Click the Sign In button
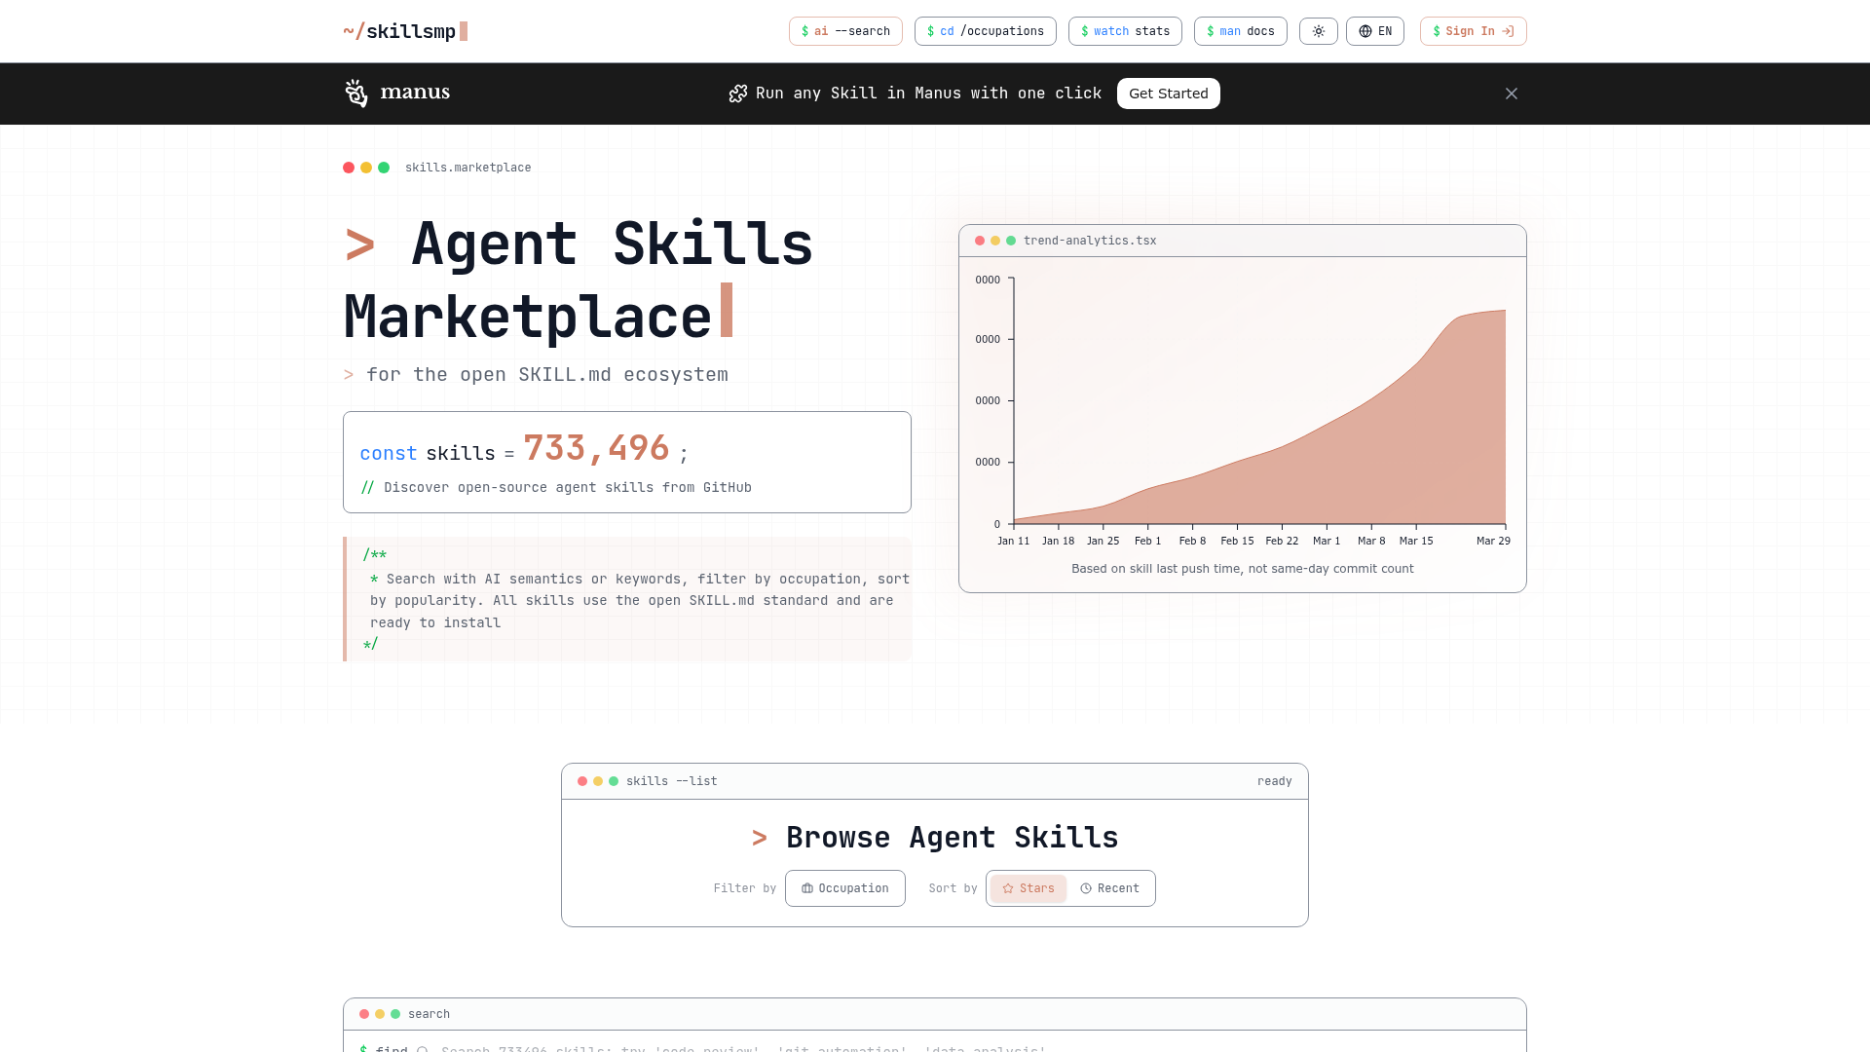Viewport: 1870px width, 1052px height. pyautogui.click(x=1473, y=31)
